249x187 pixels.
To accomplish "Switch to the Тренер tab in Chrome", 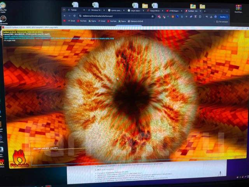I will coord(77,10).
